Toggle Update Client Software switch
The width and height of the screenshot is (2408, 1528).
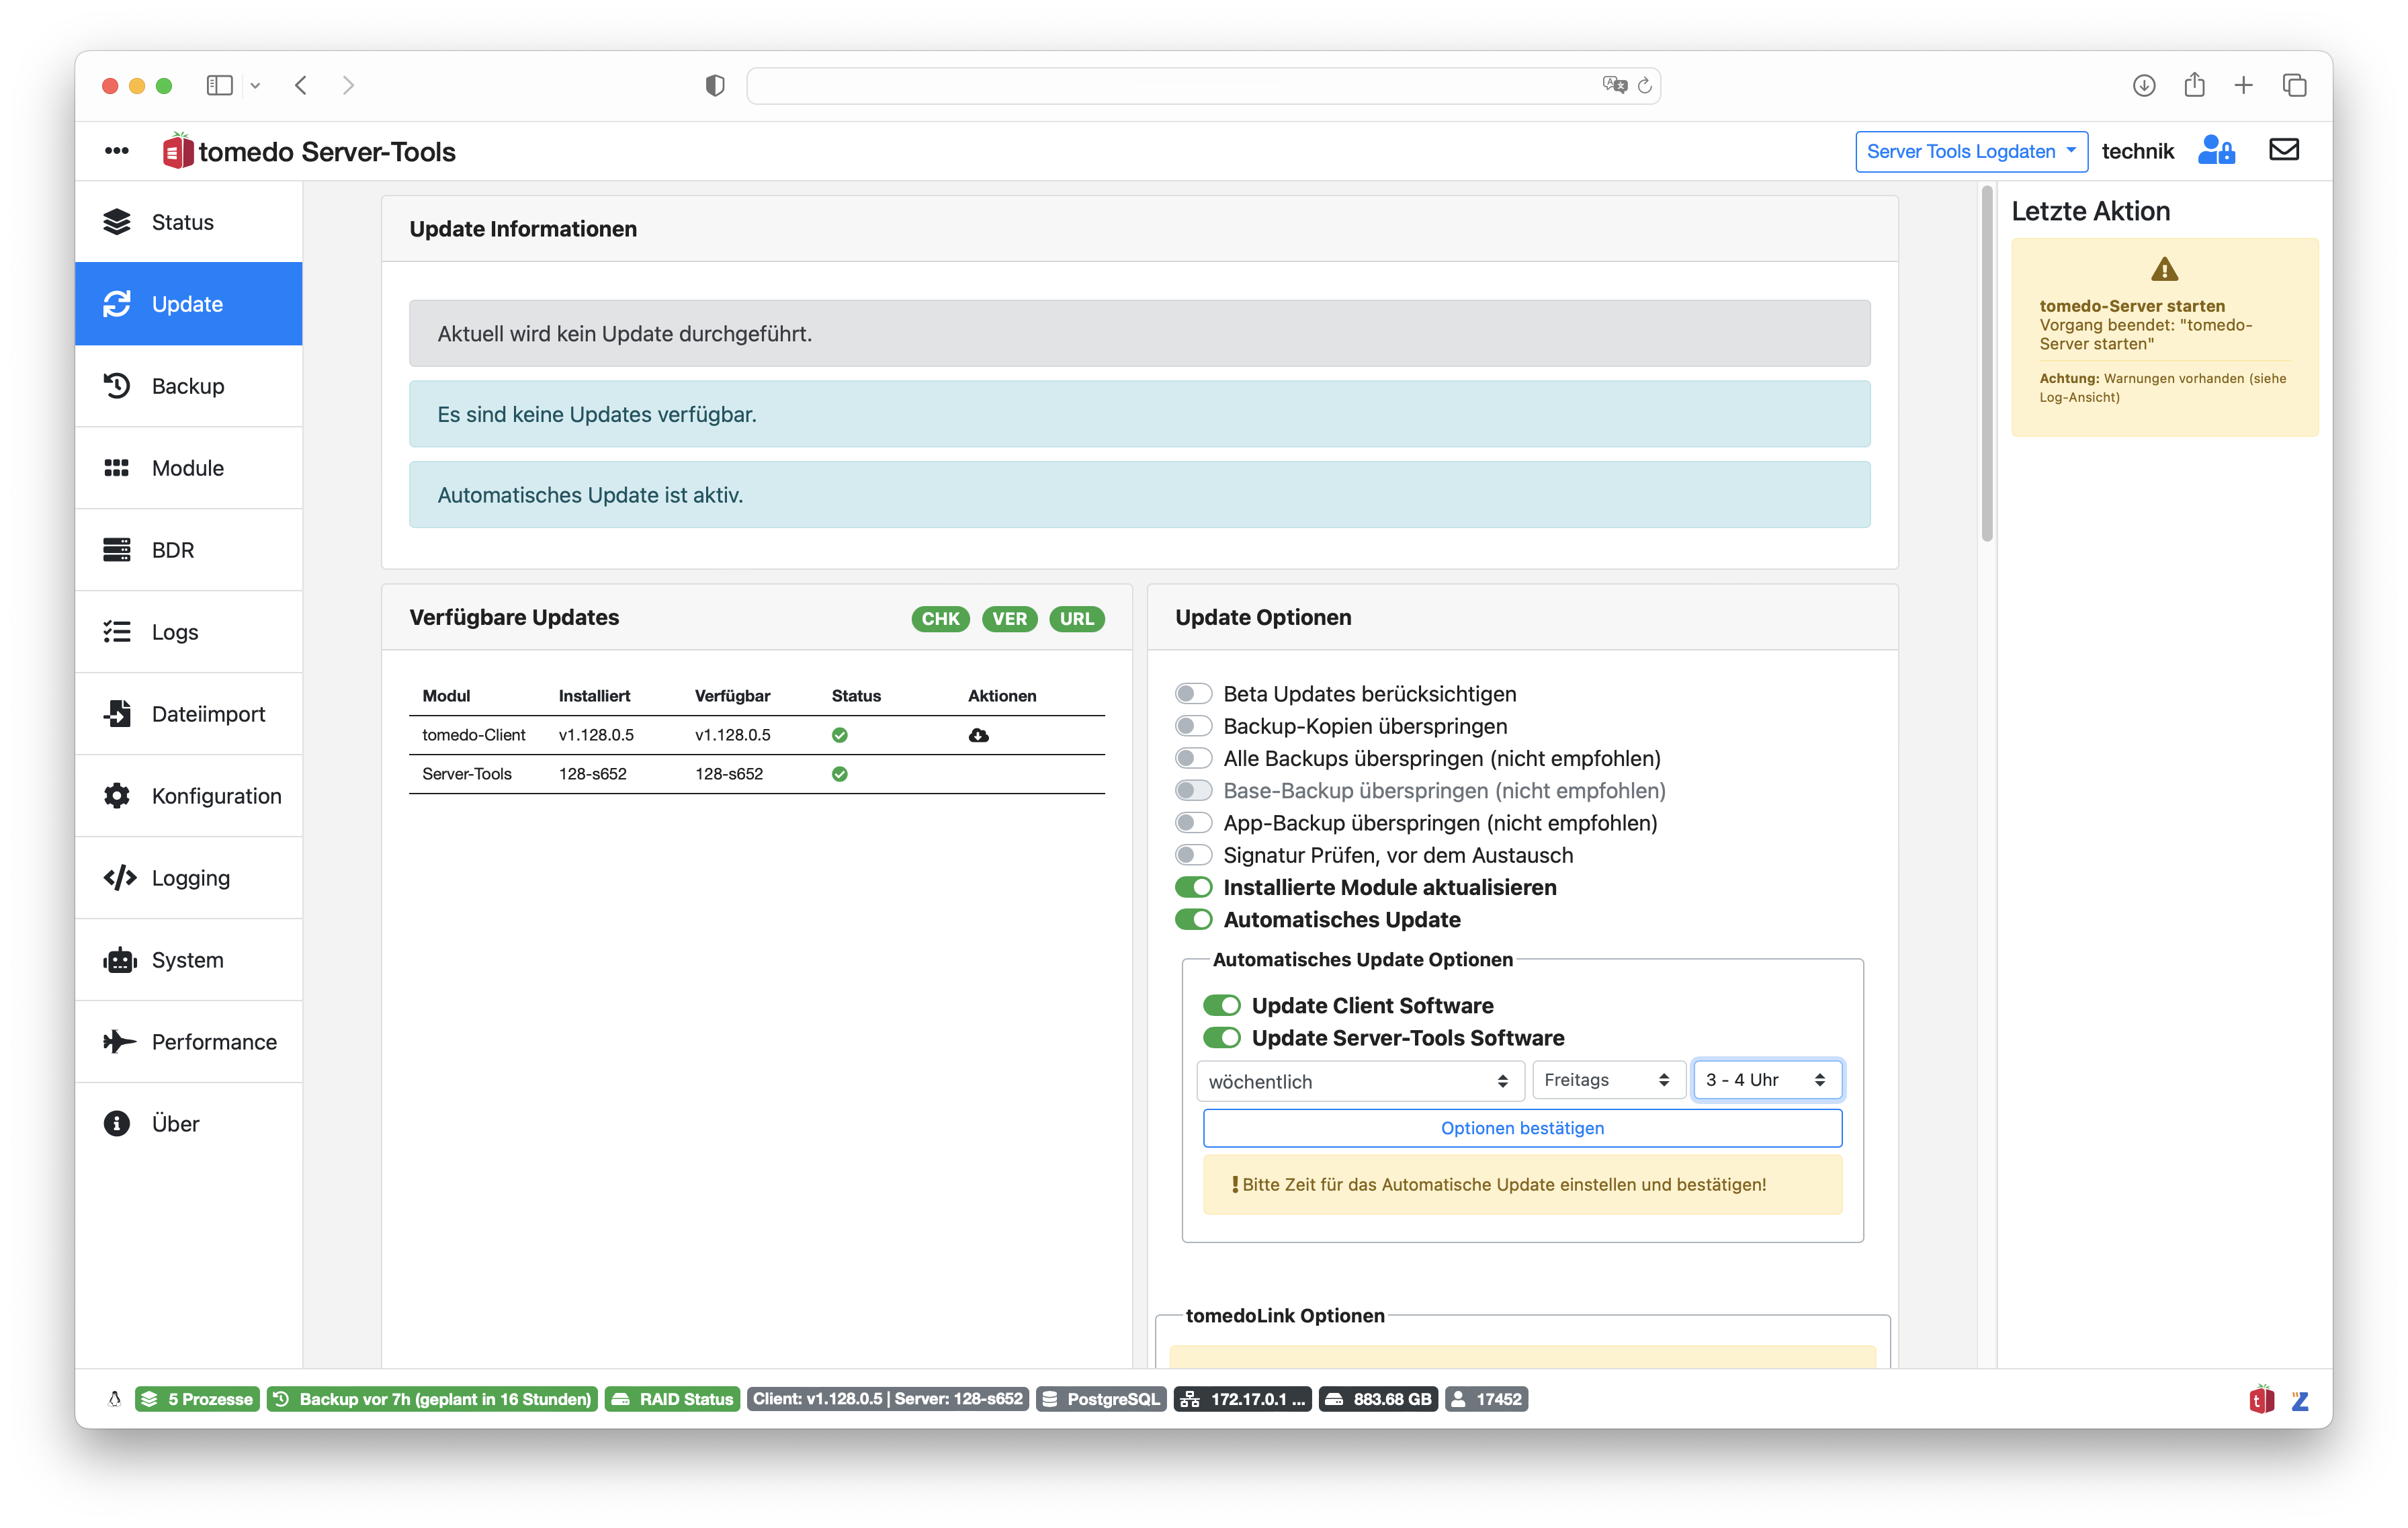click(1222, 1005)
